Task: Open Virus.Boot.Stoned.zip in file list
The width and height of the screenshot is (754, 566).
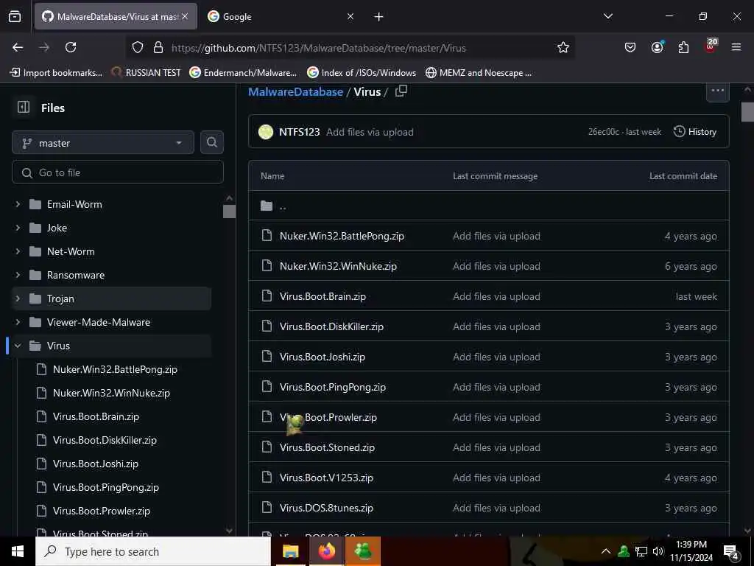Action: tap(327, 447)
